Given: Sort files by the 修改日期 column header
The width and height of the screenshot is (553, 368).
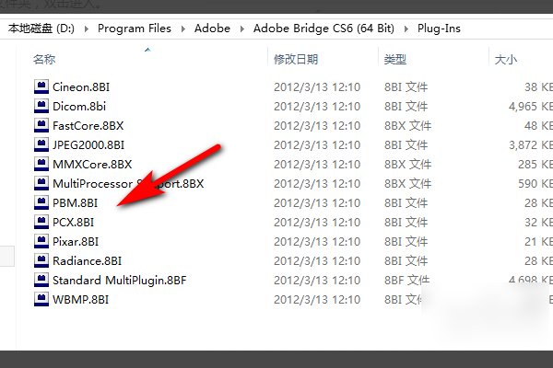Looking at the screenshot, I should pyautogui.click(x=296, y=60).
